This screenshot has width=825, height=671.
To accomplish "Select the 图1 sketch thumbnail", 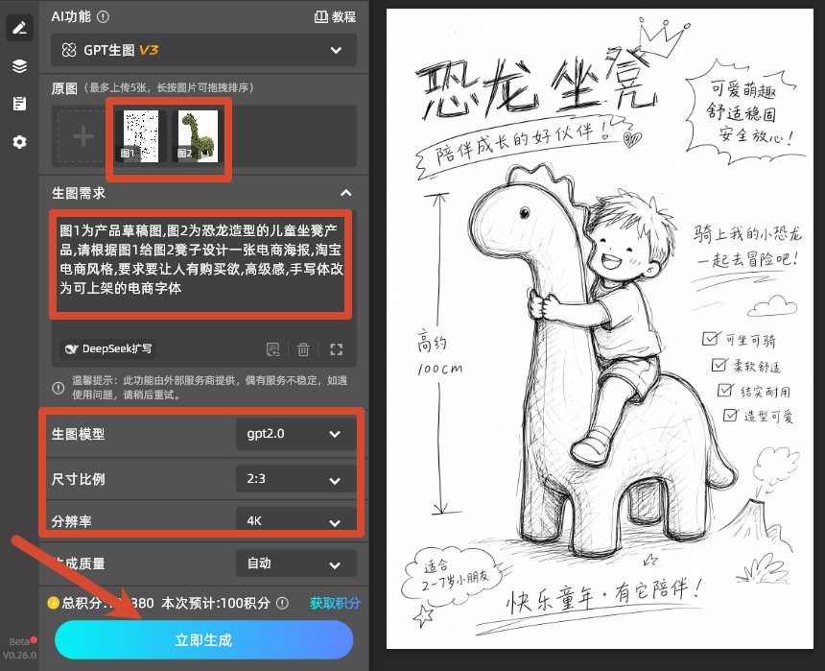I will [140, 136].
